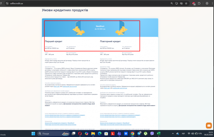This screenshot has height=137, width=214.
Task: Open the cloudy weather widget on taskbar
Action: (3, 135)
